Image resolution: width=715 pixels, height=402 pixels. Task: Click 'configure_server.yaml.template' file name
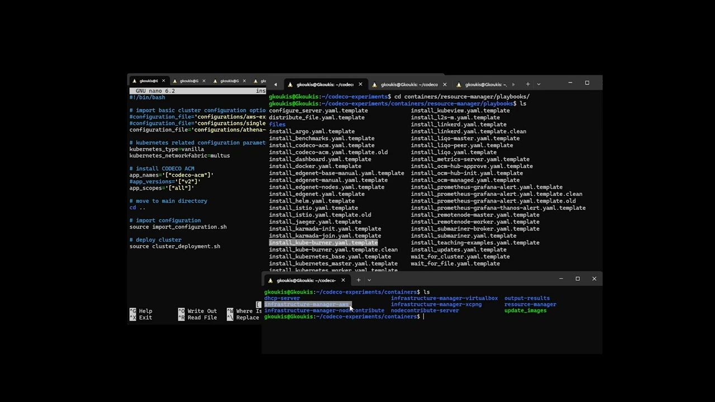(318, 111)
